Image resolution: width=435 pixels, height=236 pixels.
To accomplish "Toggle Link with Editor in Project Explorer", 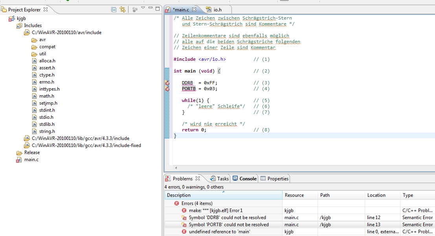I will 123,9.
